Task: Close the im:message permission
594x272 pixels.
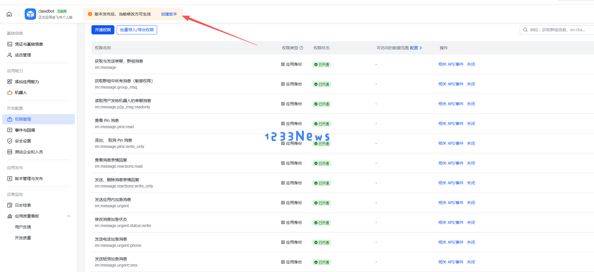Action: tap(471, 64)
